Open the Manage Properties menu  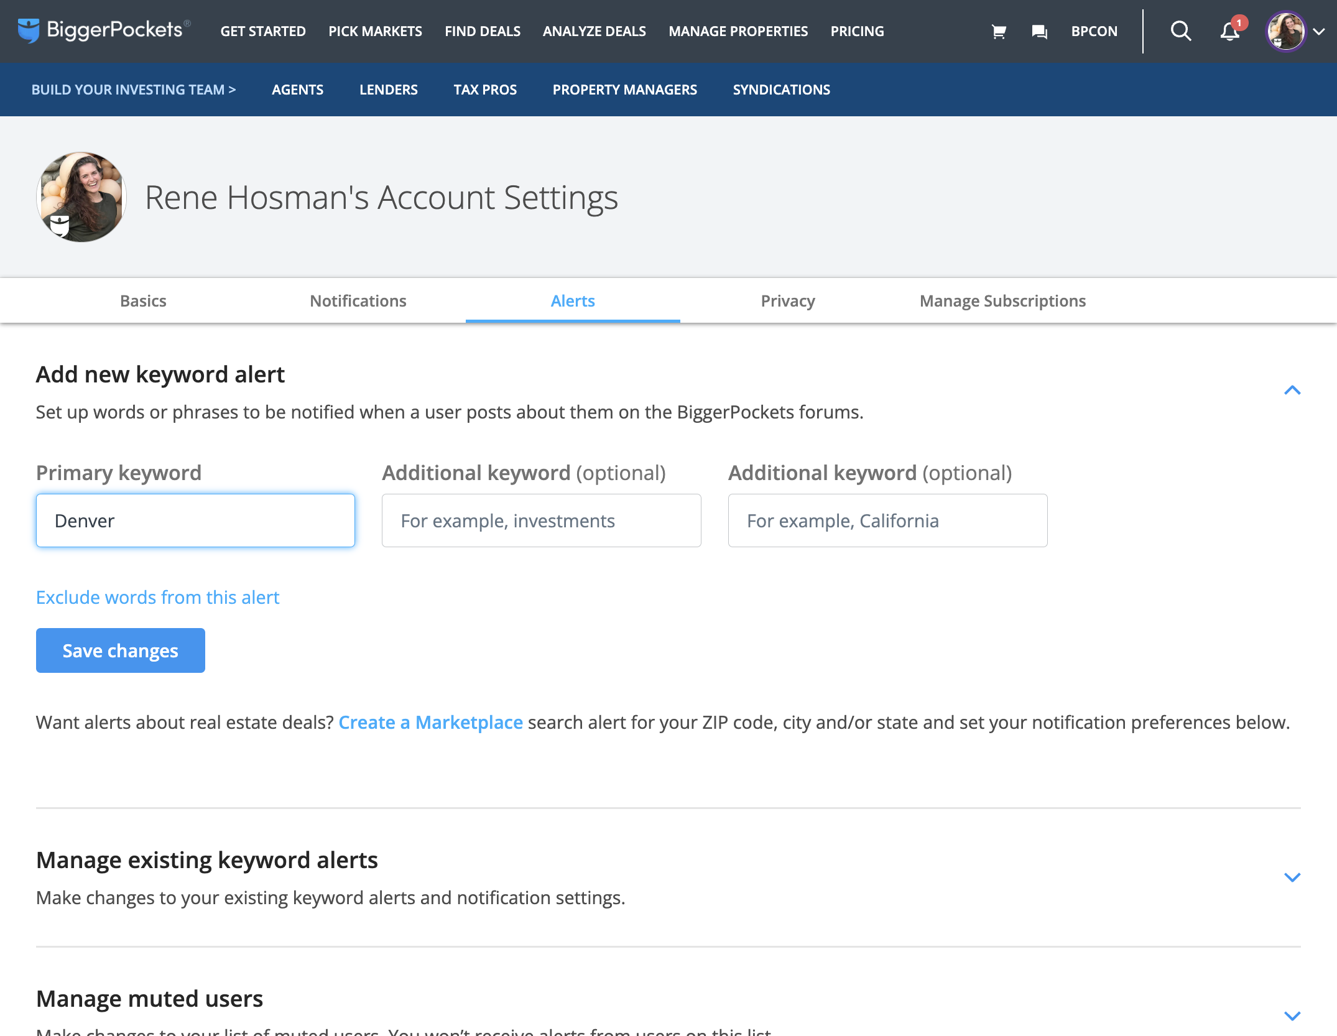coord(738,31)
